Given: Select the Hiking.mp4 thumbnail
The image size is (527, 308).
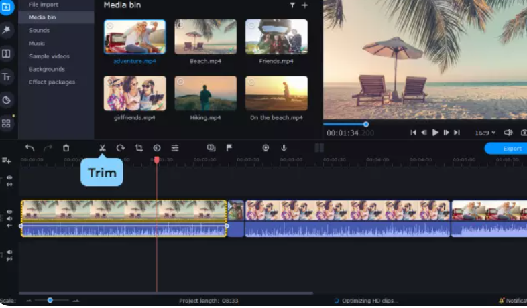Looking at the screenshot, I should [x=205, y=93].
